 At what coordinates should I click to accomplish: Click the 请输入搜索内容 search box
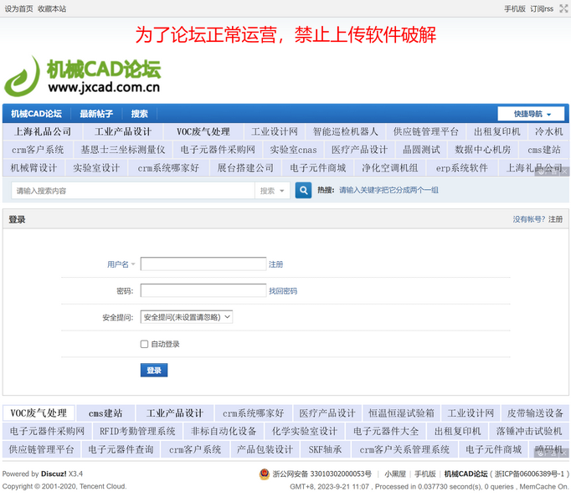pos(132,191)
